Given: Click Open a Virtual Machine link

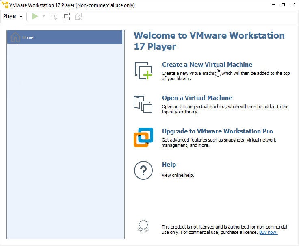Looking at the screenshot, I should 197,98.
